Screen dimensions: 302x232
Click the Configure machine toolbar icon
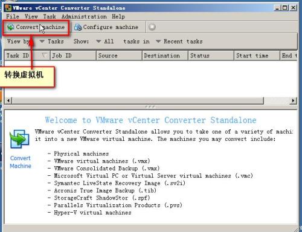(78, 27)
